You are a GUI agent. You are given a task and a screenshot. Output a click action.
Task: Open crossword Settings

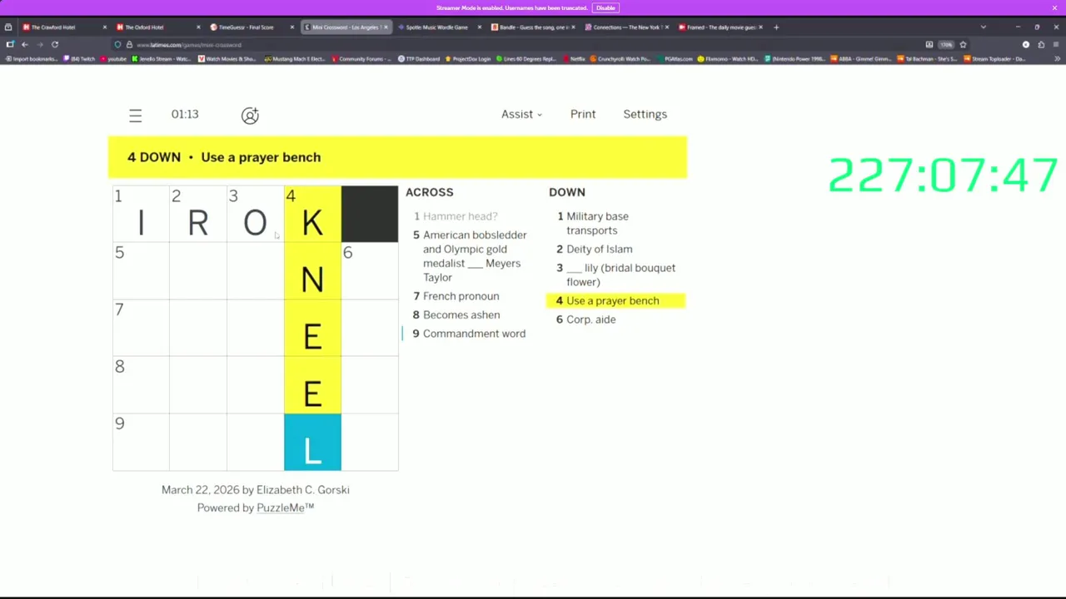click(645, 114)
